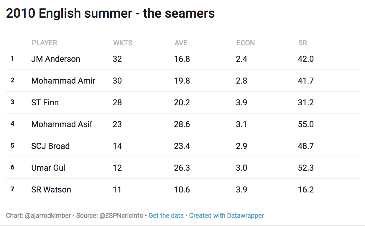This screenshot has height=226, width=365.
Task: Click the "Get the data" link
Action: 166,216
